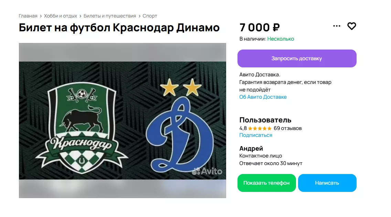Add listing to favorites with heart icon
The image size is (391, 217).
(x=352, y=26)
